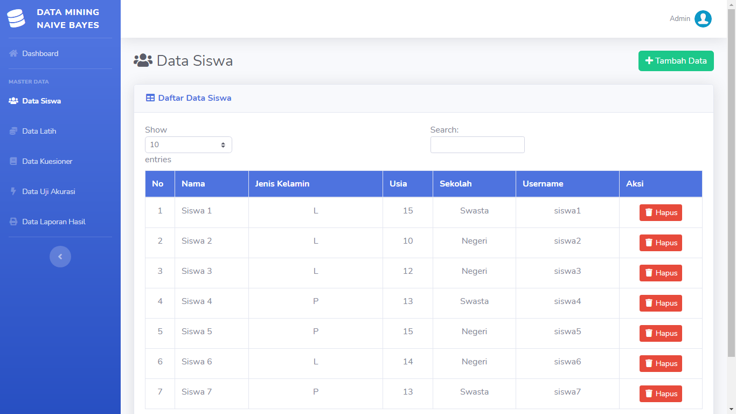Viewport: 736px width, 414px height.
Task: Remove Siswa 7 via Hapus button
Action: (661, 394)
